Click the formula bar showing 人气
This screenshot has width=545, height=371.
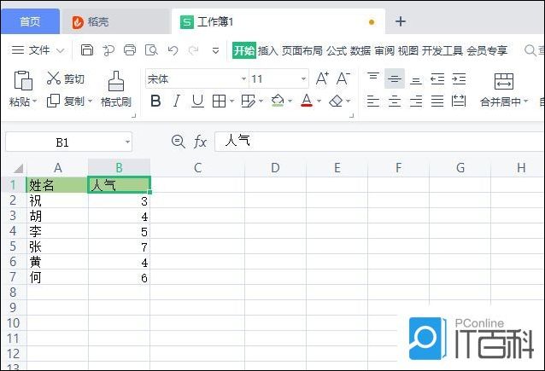379,142
